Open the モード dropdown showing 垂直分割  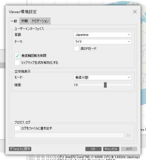[x=103, y=77]
